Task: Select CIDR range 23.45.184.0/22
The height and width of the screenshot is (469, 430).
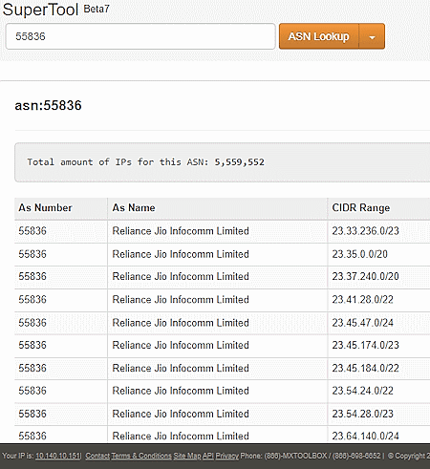Action: [x=365, y=369]
